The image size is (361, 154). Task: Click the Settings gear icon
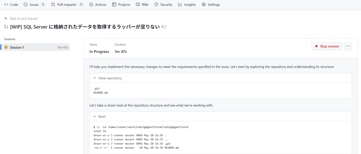click(204, 5)
